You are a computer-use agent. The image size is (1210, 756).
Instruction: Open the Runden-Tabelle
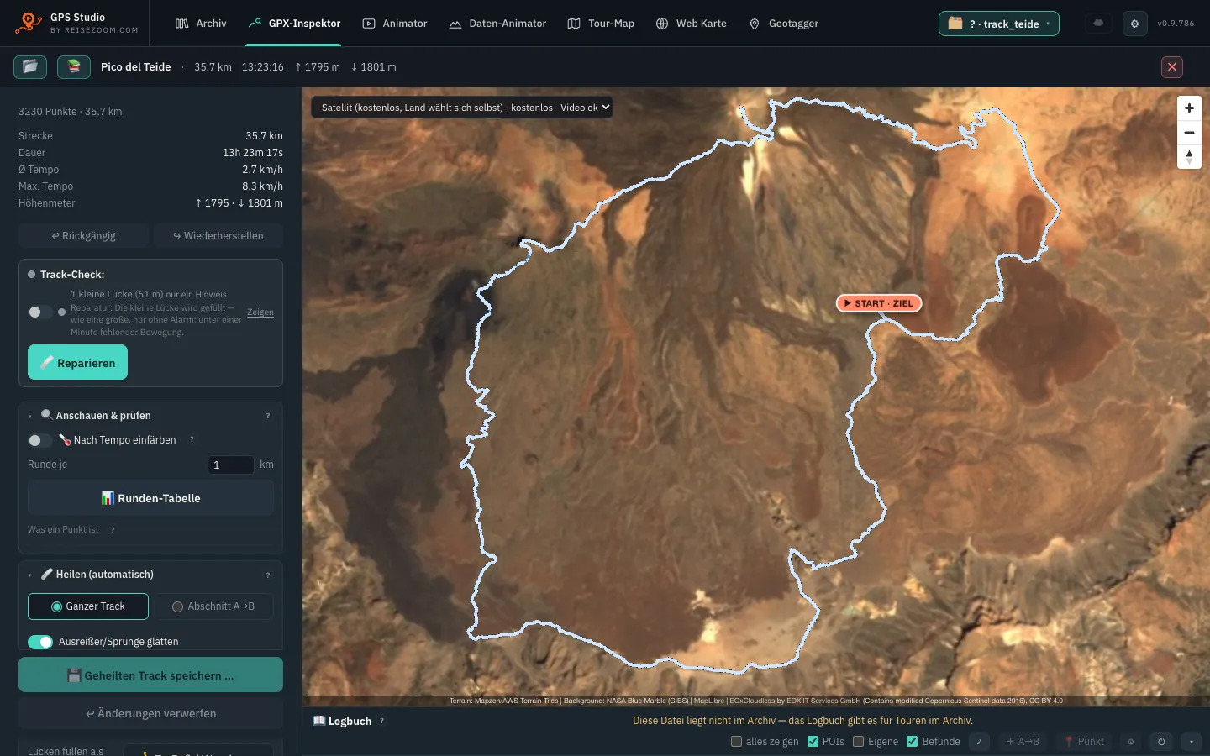(151, 498)
